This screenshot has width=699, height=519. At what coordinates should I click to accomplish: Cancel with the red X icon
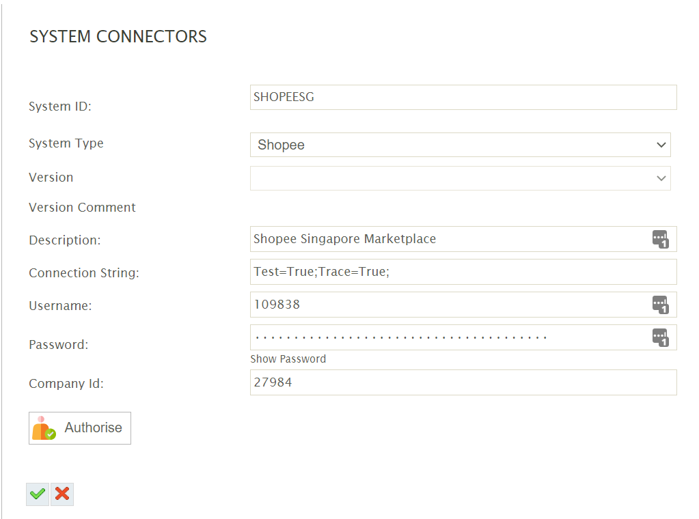tap(62, 494)
